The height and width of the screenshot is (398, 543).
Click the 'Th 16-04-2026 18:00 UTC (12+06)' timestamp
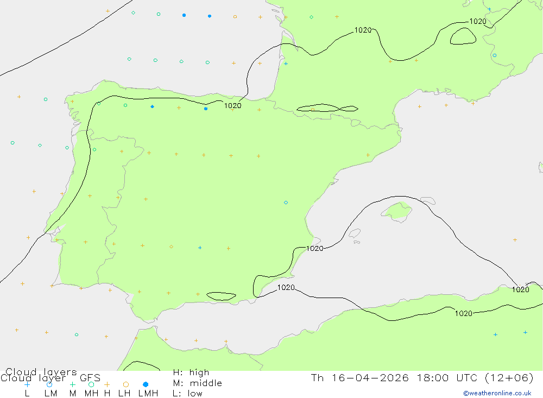(422, 378)
